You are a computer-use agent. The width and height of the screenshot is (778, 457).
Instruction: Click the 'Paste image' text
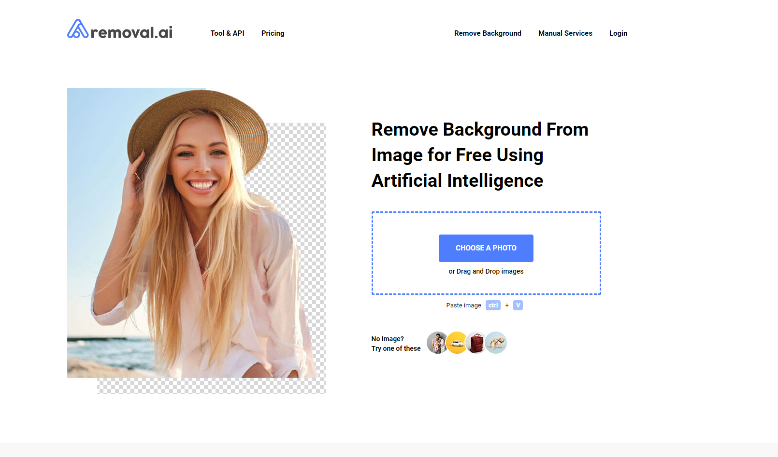[x=463, y=305]
